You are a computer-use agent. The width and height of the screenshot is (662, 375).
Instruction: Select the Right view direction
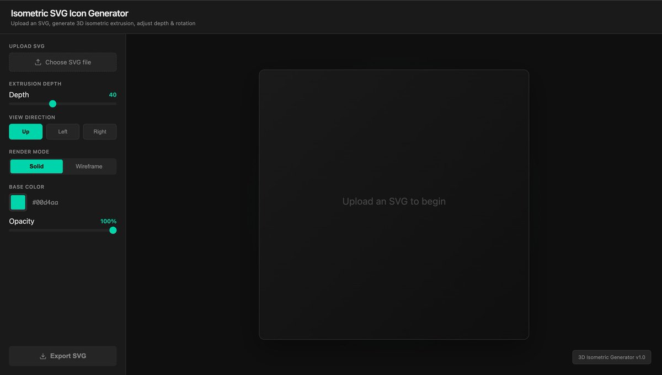coord(100,132)
